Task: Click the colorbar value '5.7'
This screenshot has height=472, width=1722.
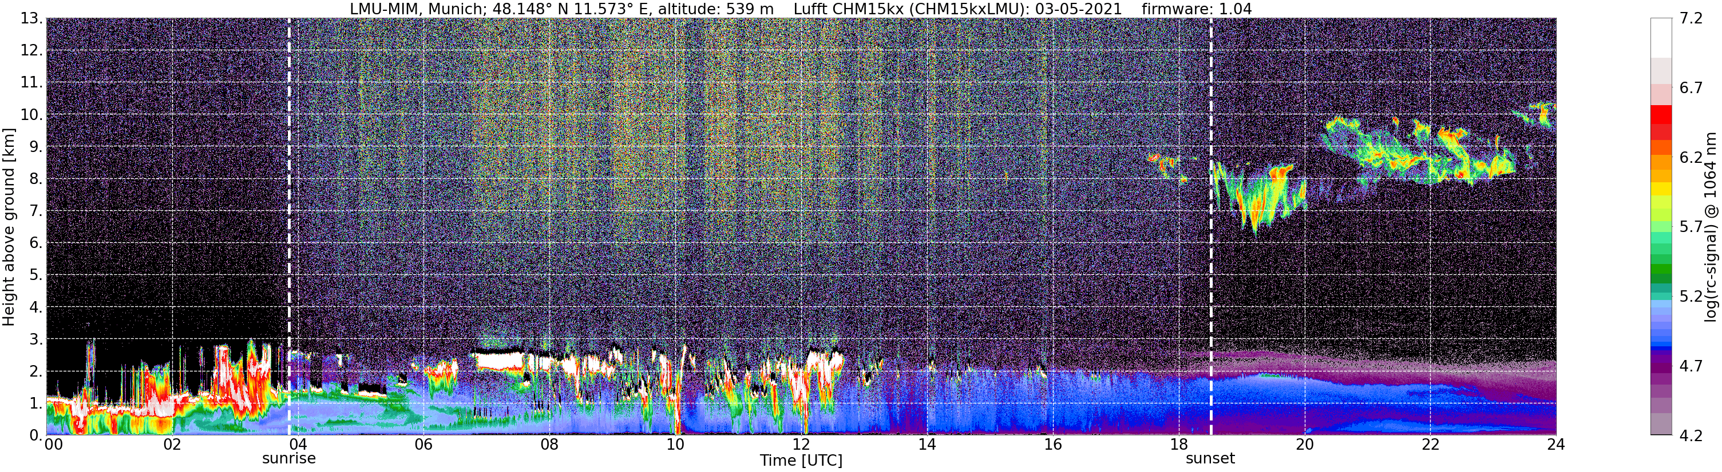Action: pos(1691,227)
